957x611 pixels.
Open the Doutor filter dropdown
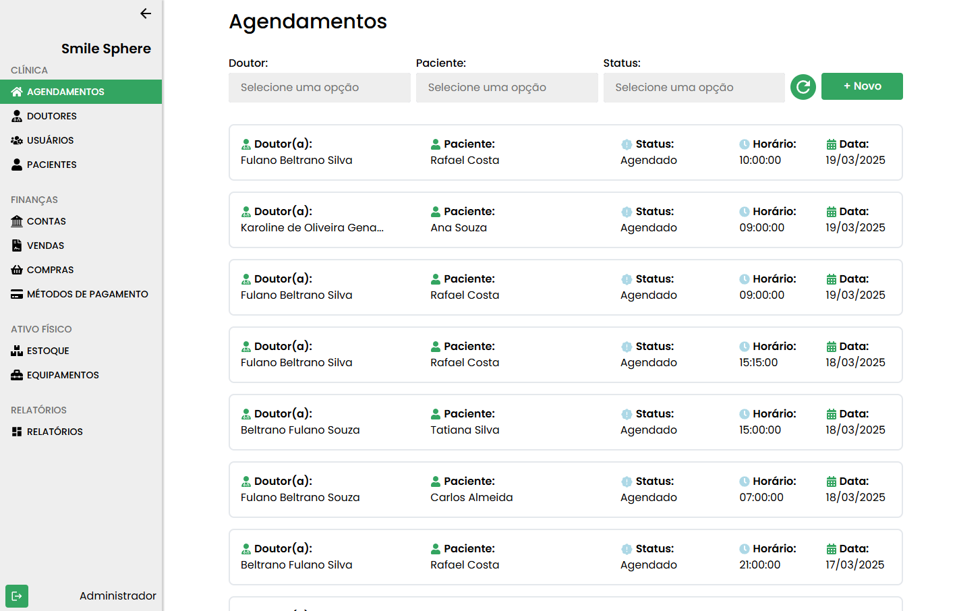click(319, 88)
